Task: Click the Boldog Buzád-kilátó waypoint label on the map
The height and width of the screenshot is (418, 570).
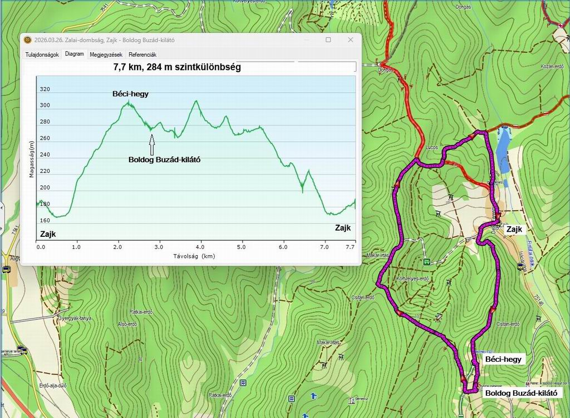Action: (x=521, y=393)
